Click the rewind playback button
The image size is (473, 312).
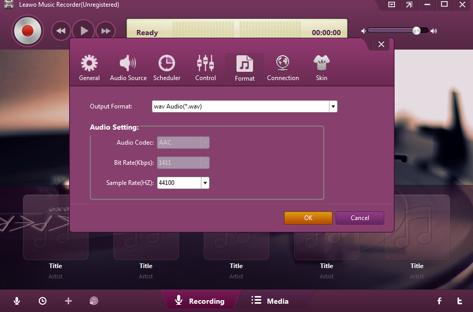click(x=61, y=31)
